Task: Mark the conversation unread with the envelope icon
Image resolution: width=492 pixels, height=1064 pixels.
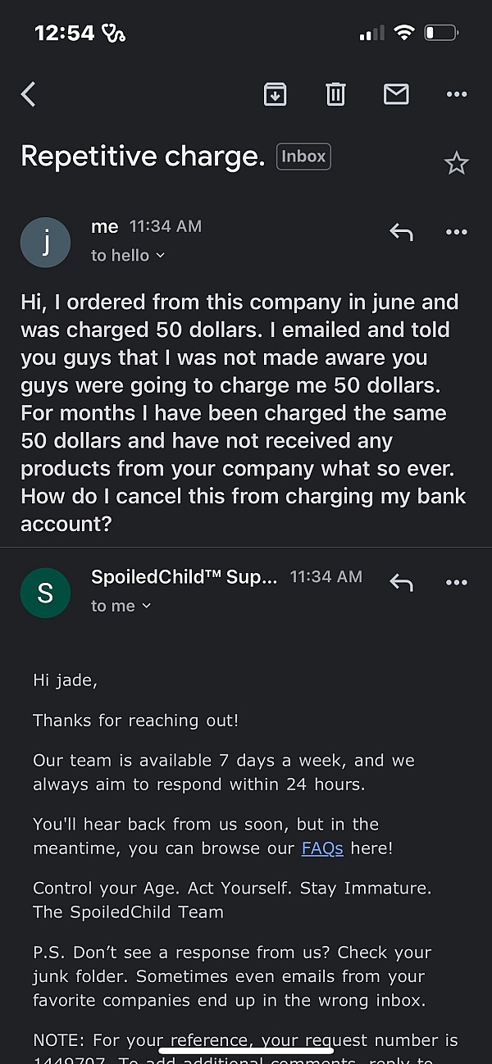Action: [396, 93]
